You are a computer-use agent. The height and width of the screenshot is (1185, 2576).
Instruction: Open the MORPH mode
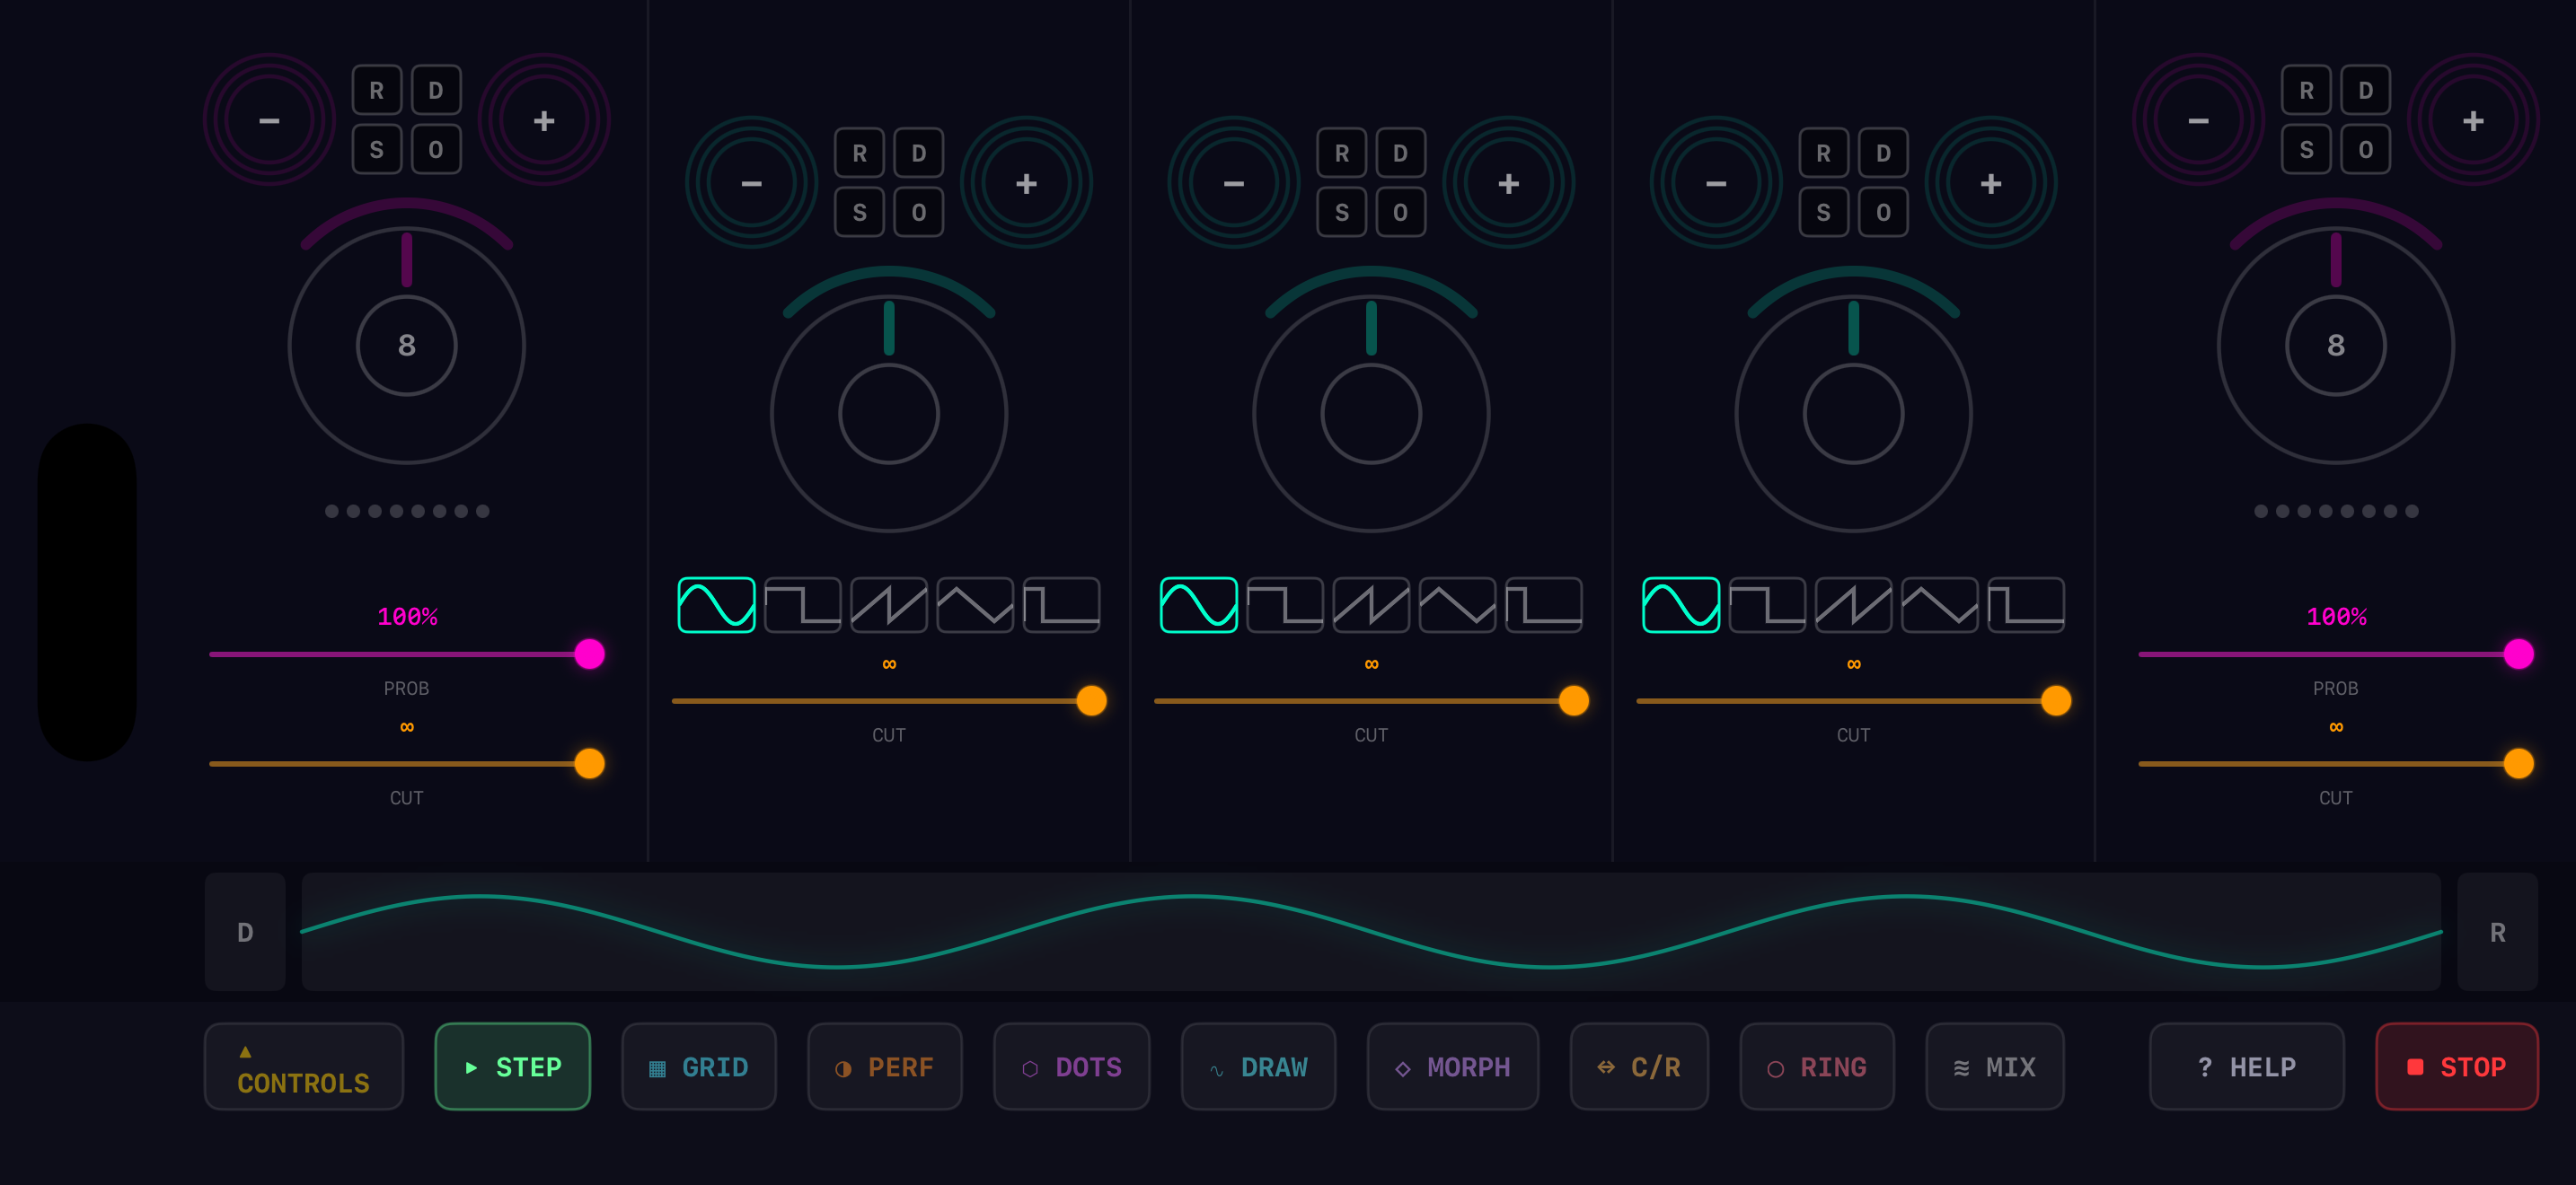[1453, 1066]
